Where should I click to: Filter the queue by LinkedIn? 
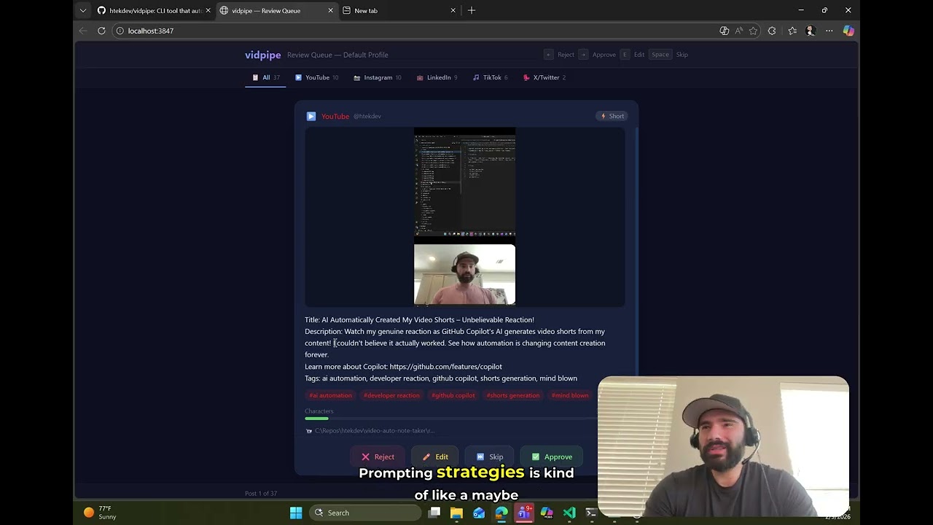(437, 77)
